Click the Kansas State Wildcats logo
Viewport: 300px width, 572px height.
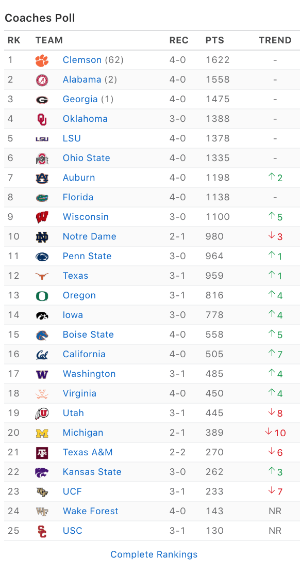tap(42, 472)
